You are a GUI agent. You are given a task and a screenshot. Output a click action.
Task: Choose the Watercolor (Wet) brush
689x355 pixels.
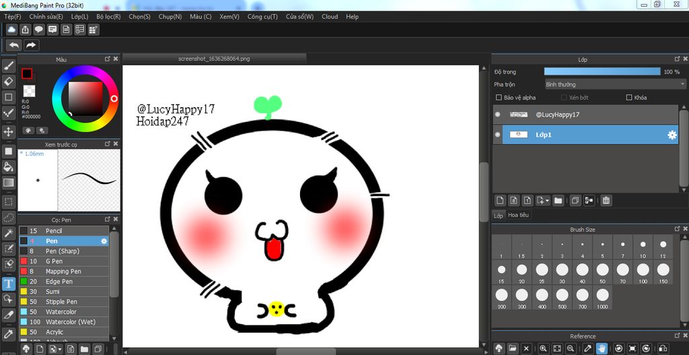click(64, 322)
